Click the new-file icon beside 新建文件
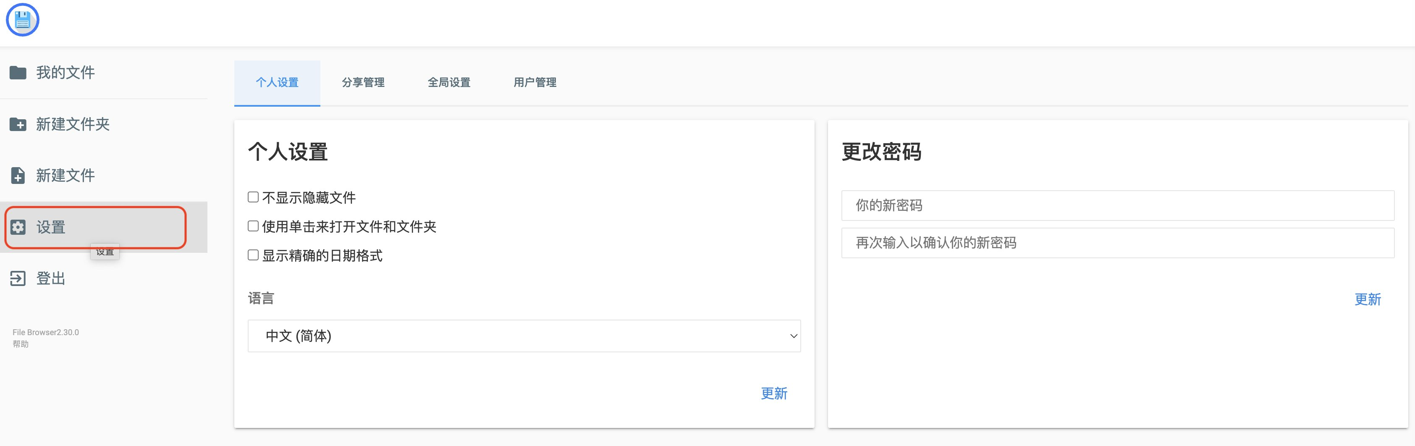The height and width of the screenshot is (446, 1415). [x=18, y=175]
